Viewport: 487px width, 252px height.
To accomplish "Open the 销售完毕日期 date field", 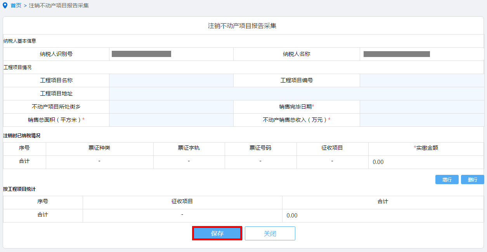I will 422,107.
